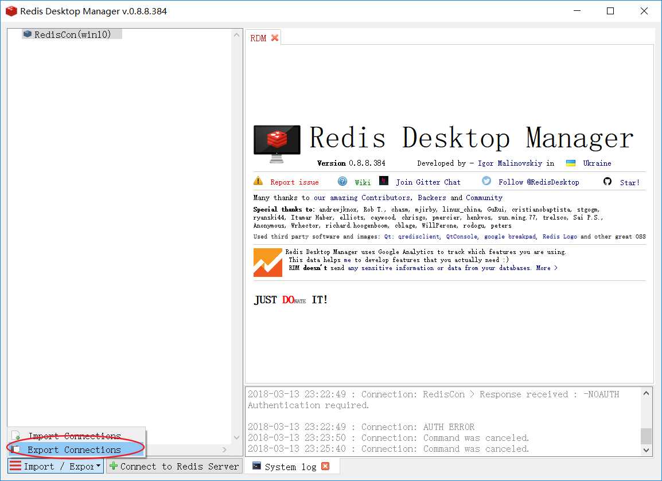Click the Google Analytics orange chart icon
The image size is (662, 481).
point(268,263)
